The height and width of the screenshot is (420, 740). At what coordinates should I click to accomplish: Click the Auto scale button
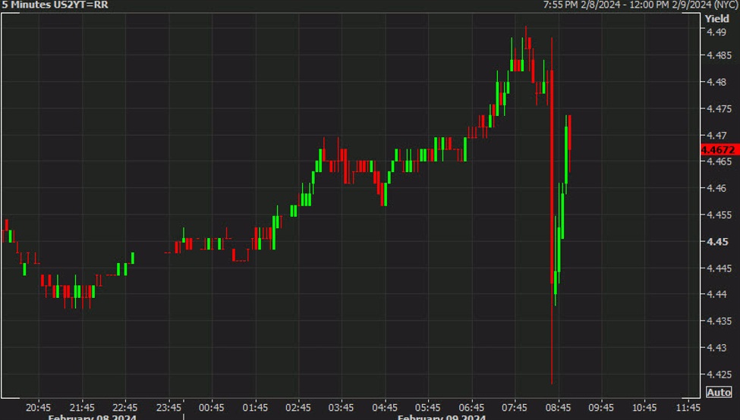pyautogui.click(x=719, y=392)
